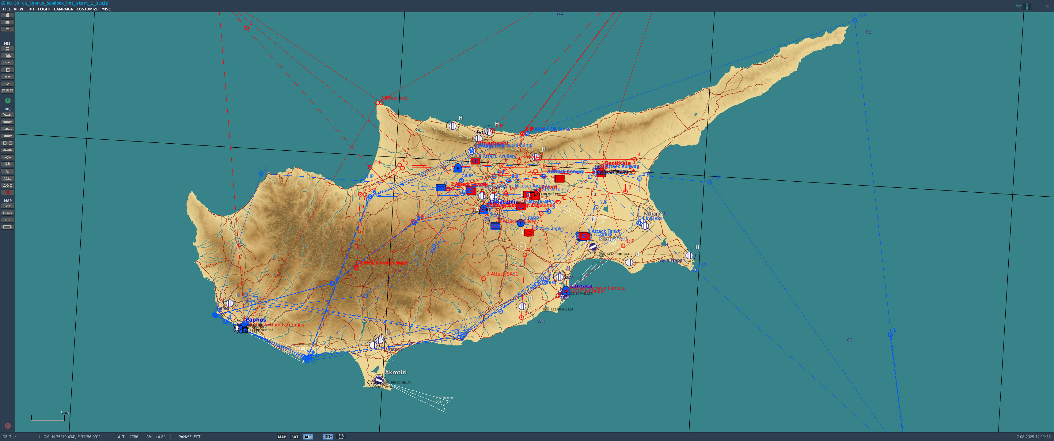Open the weather and time settings
Screen dimensions: 1054x441
coord(7,56)
